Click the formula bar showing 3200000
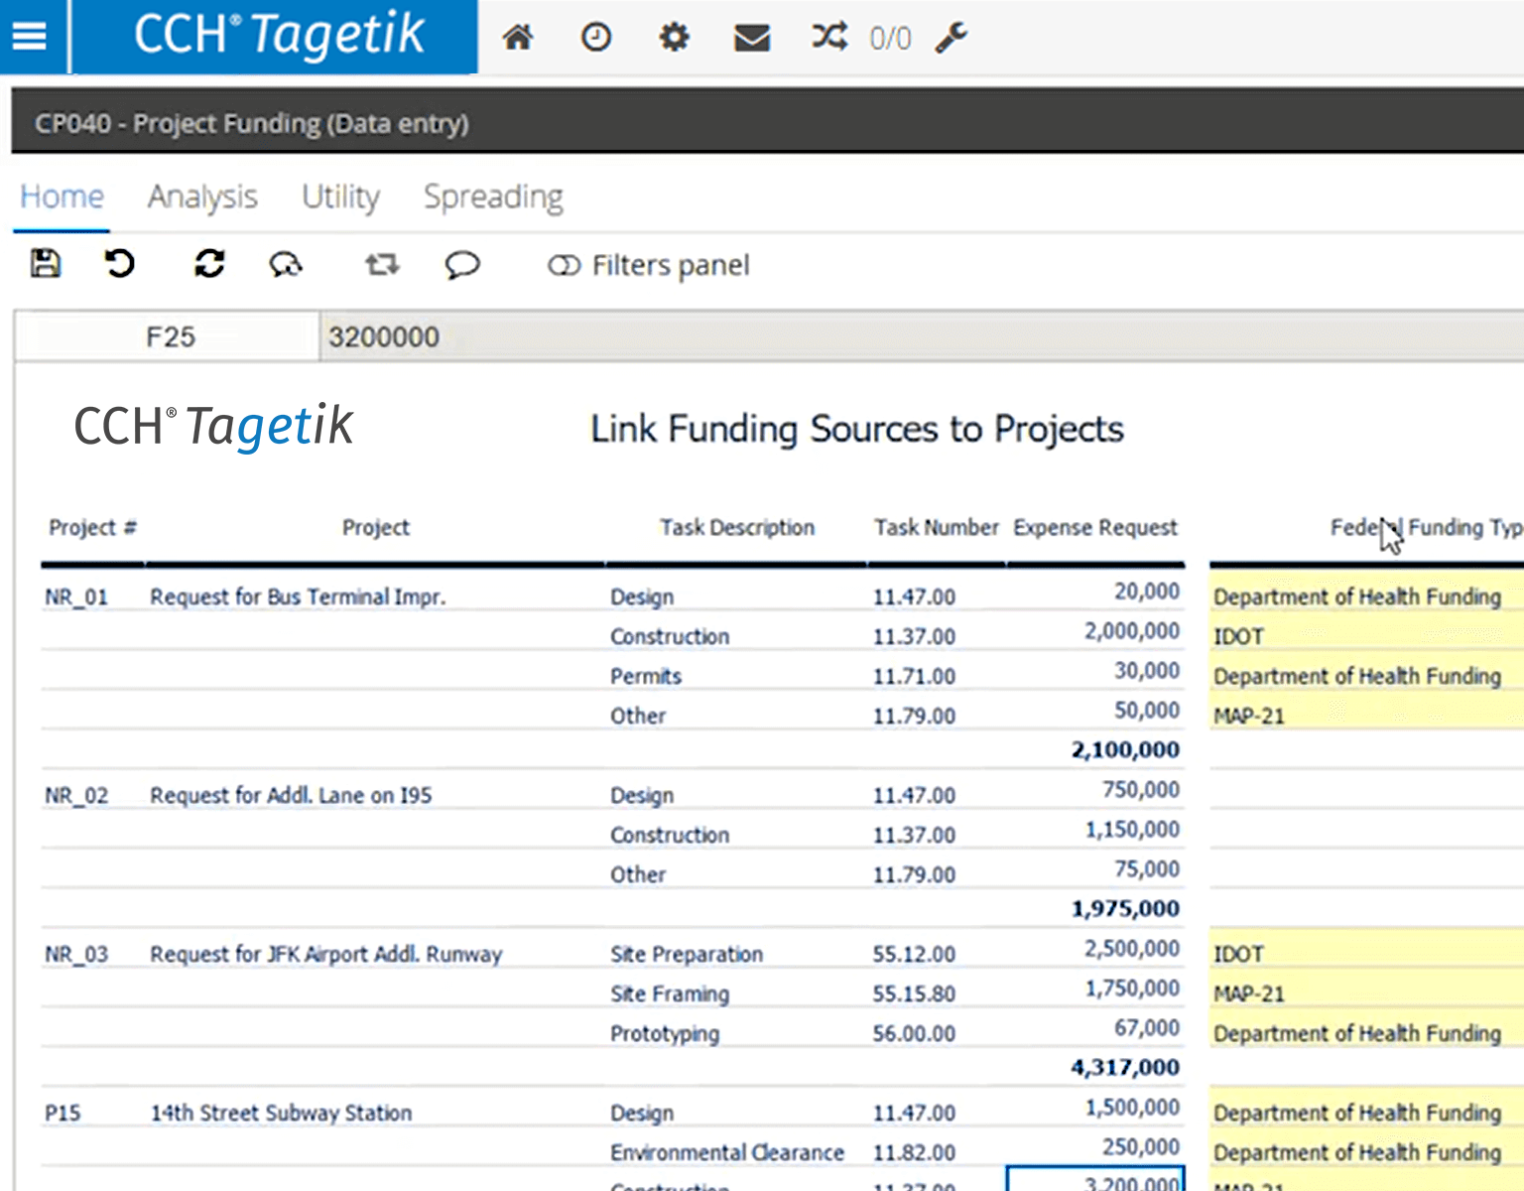The image size is (1524, 1191). (x=893, y=337)
